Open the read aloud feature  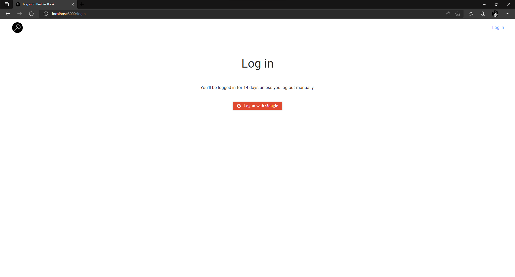[447, 14]
